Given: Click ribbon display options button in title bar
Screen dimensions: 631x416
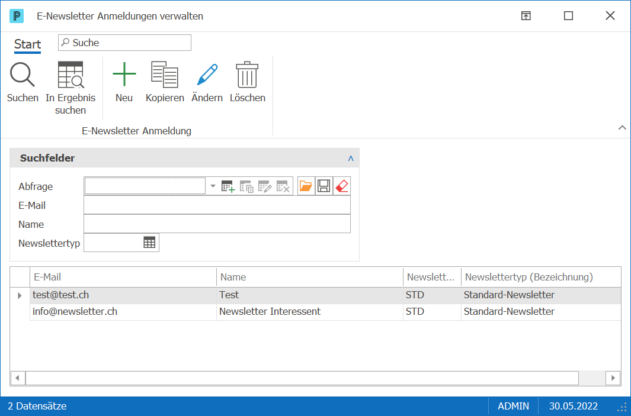Looking at the screenshot, I should (526, 15).
